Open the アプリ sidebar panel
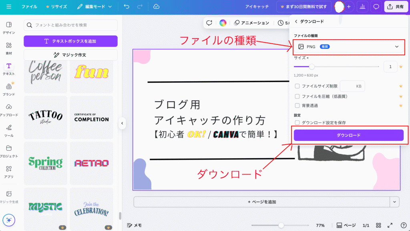 pos(9,172)
